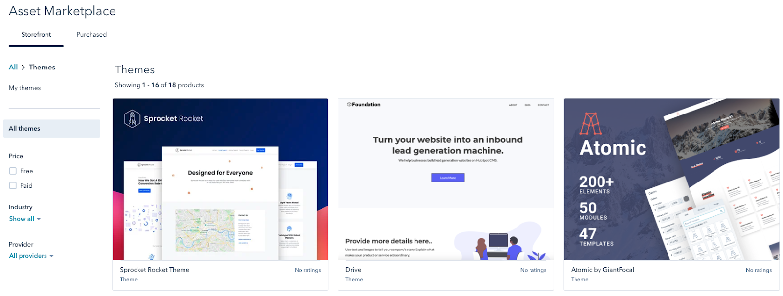Enable the Paid price checkbox
The image size is (783, 296).
pyautogui.click(x=13, y=186)
